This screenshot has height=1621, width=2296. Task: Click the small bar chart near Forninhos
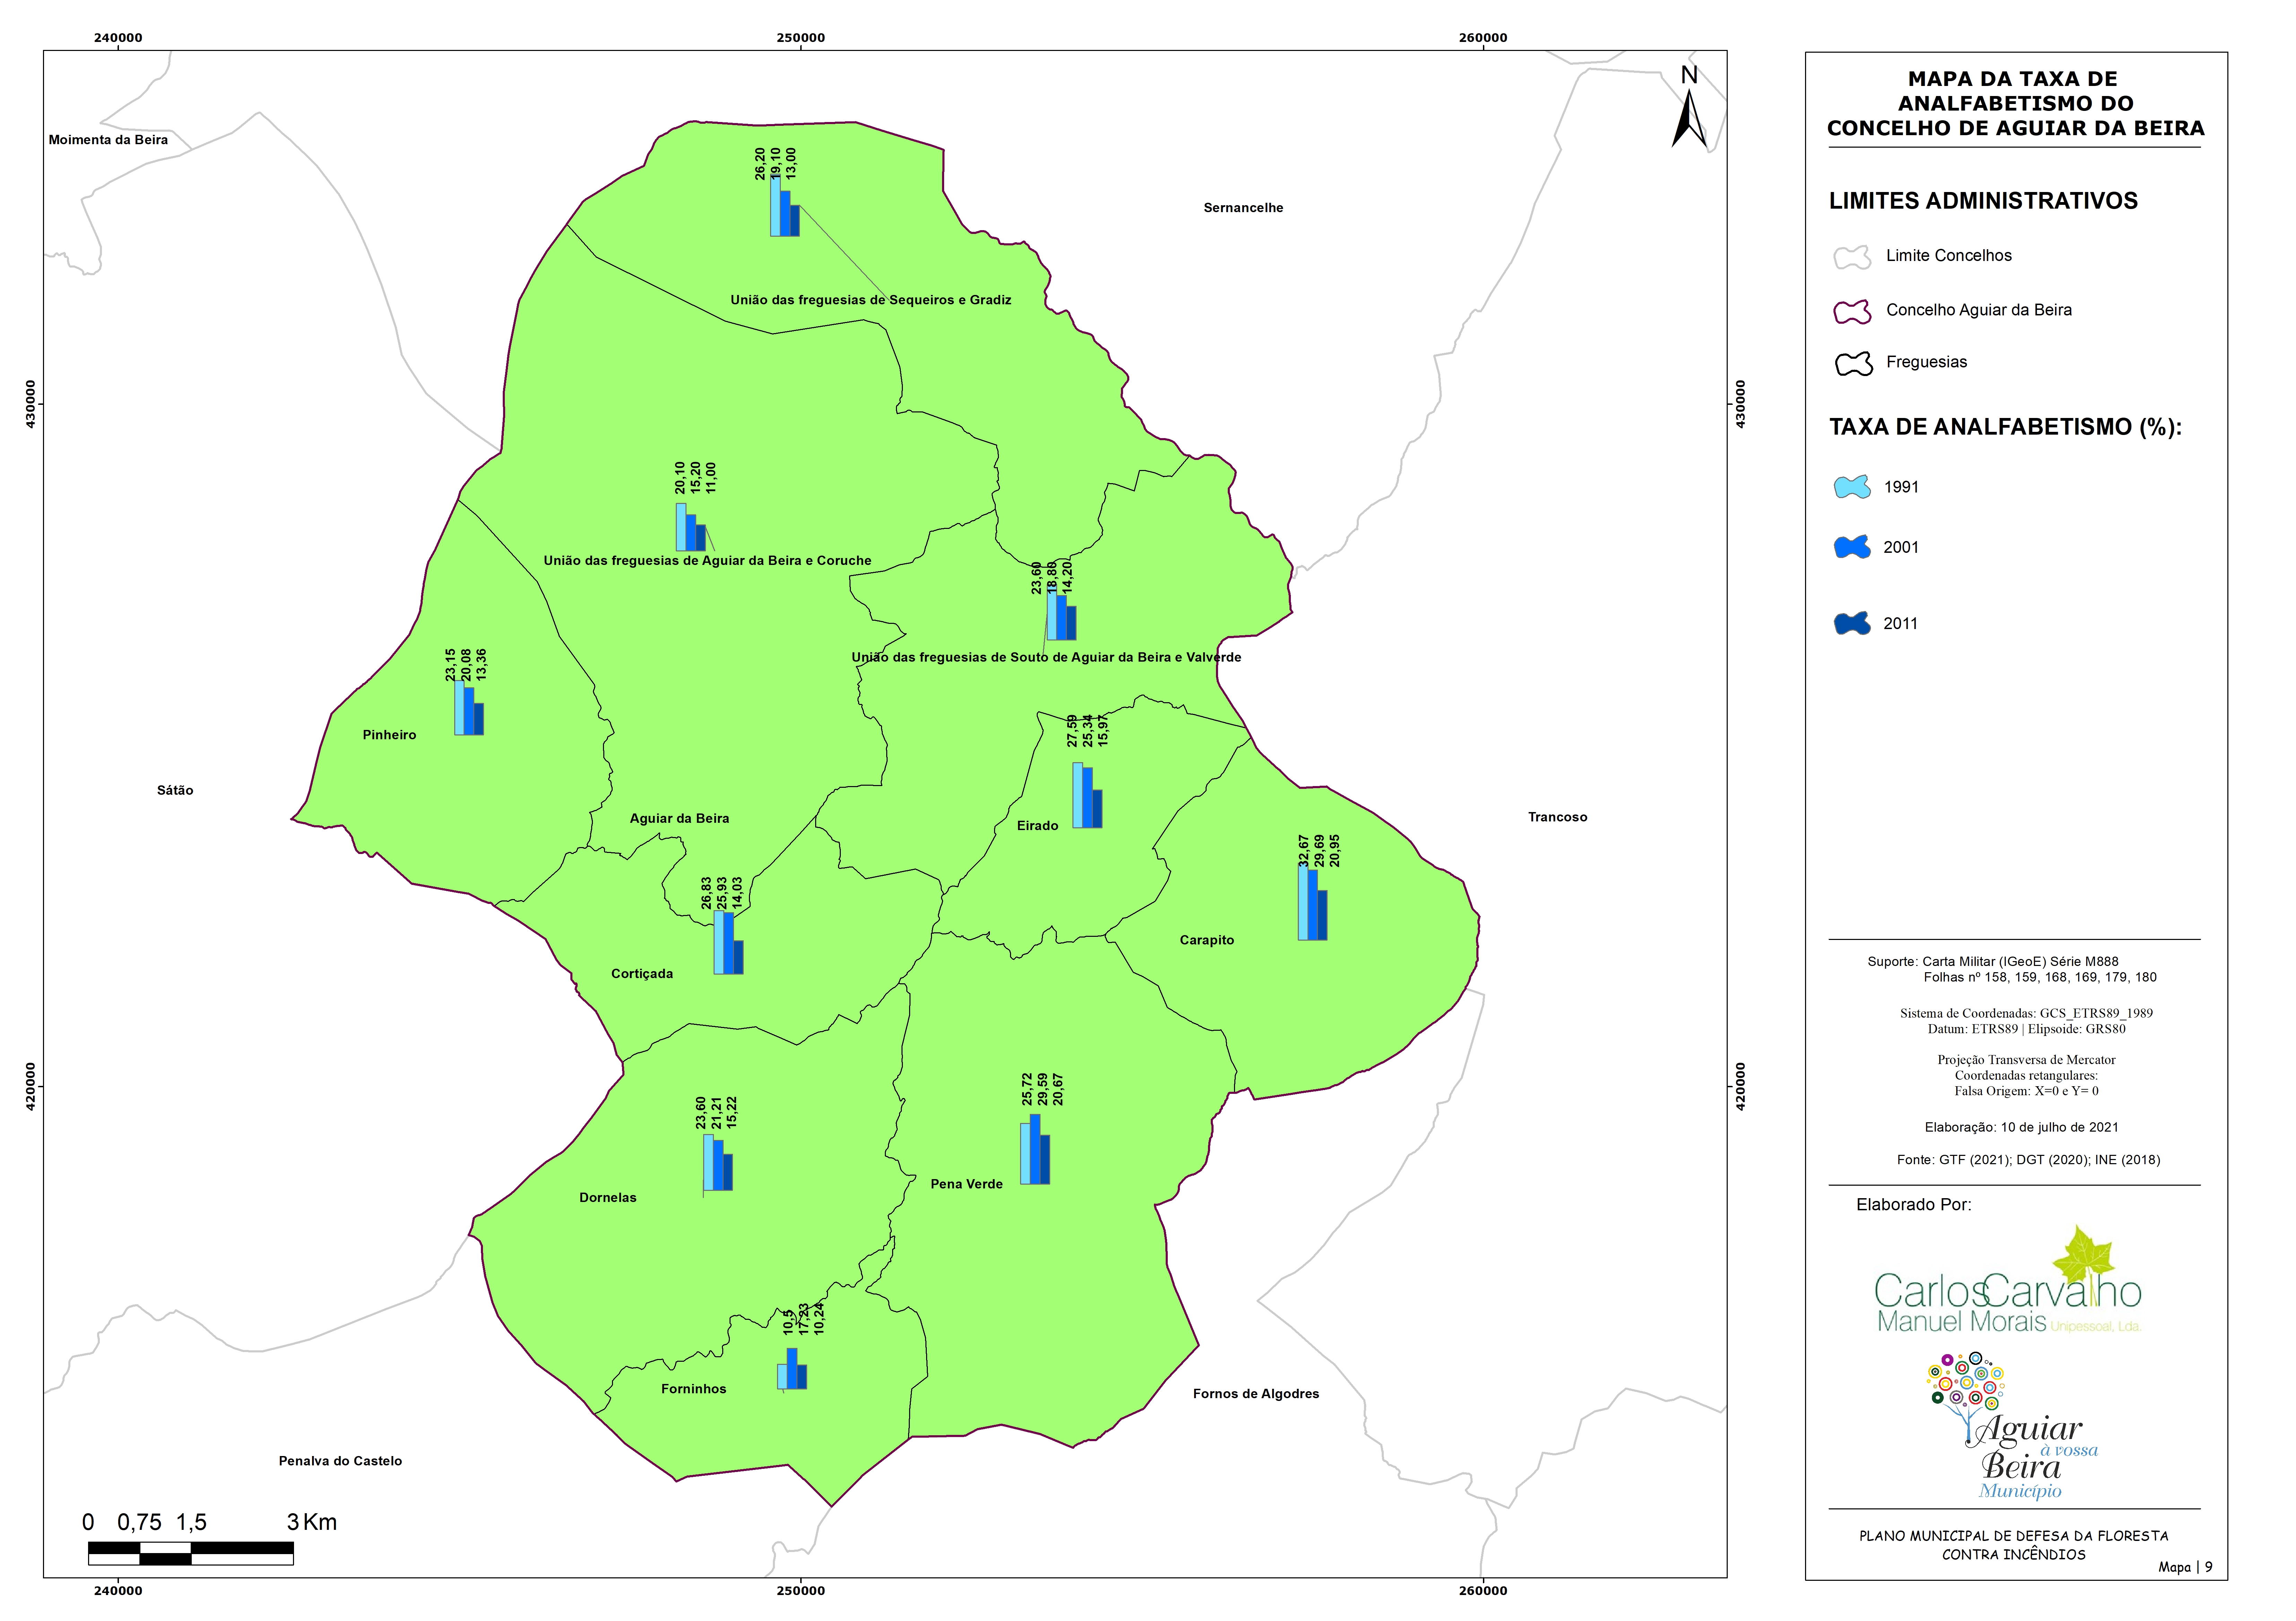pyautogui.click(x=792, y=1368)
